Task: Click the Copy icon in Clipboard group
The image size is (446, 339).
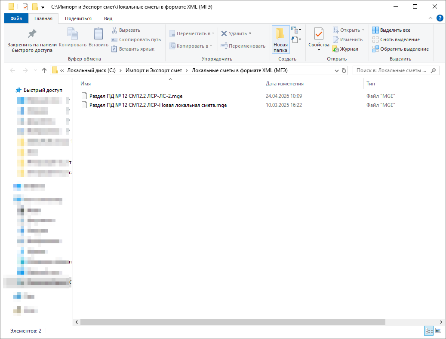Action: (x=73, y=33)
